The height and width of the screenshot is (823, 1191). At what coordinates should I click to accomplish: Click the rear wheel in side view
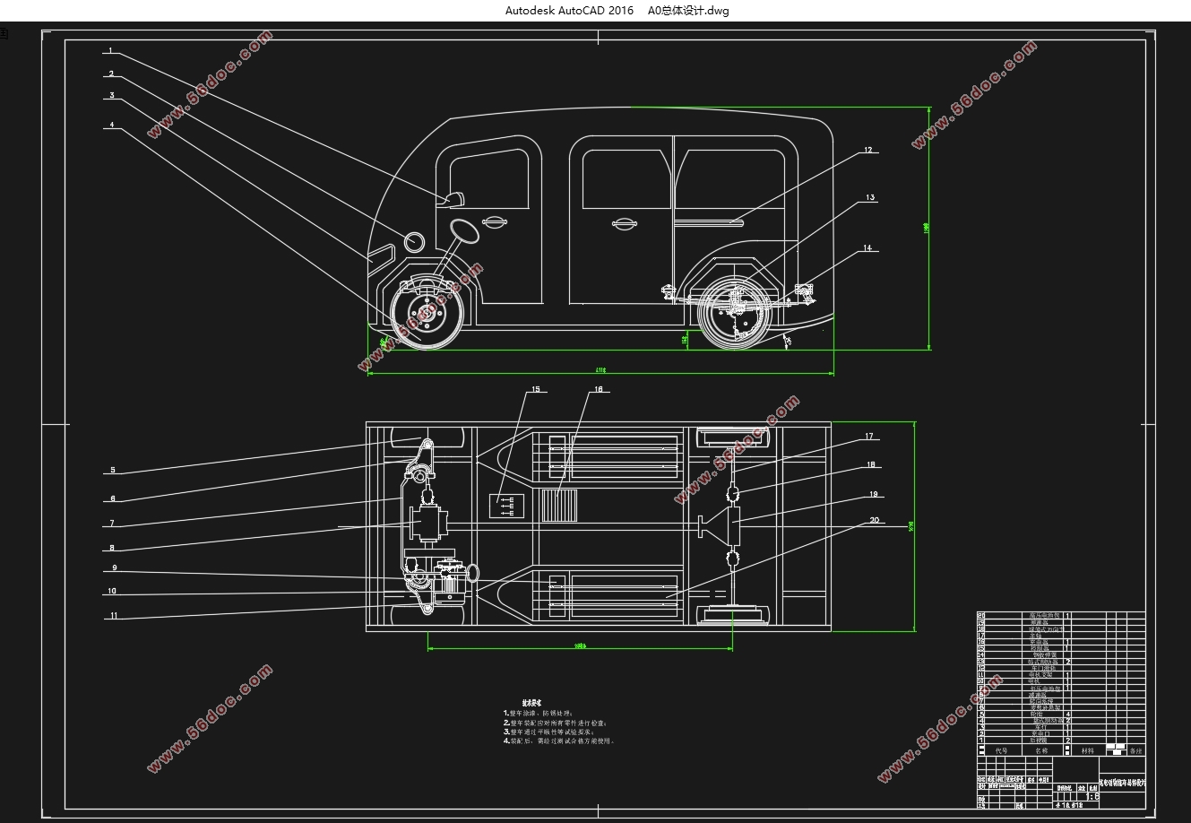pyautogui.click(x=734, y=314)
